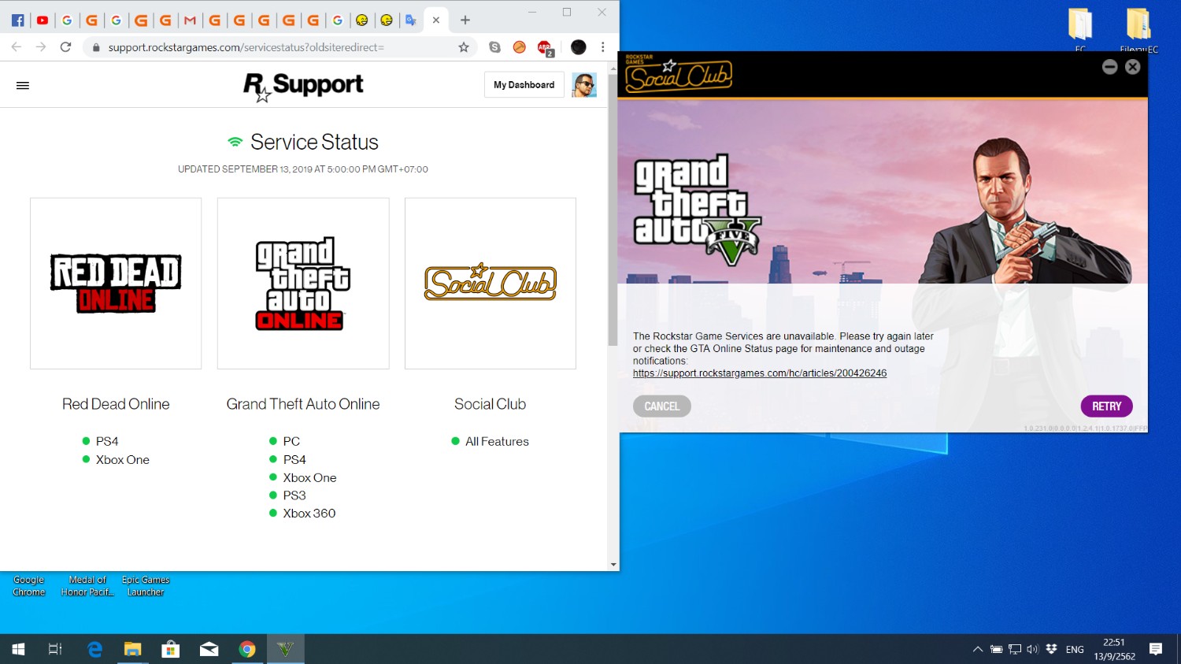Click the 'Social Club' title text
The image size is (1181, 664).
[490, 404]
